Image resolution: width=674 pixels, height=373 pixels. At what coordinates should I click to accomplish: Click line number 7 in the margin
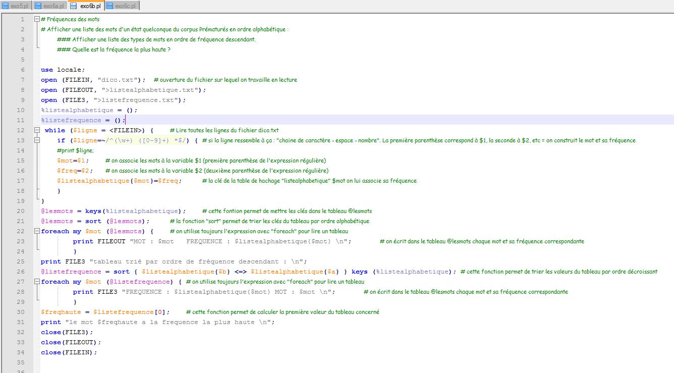pos(22,80)
